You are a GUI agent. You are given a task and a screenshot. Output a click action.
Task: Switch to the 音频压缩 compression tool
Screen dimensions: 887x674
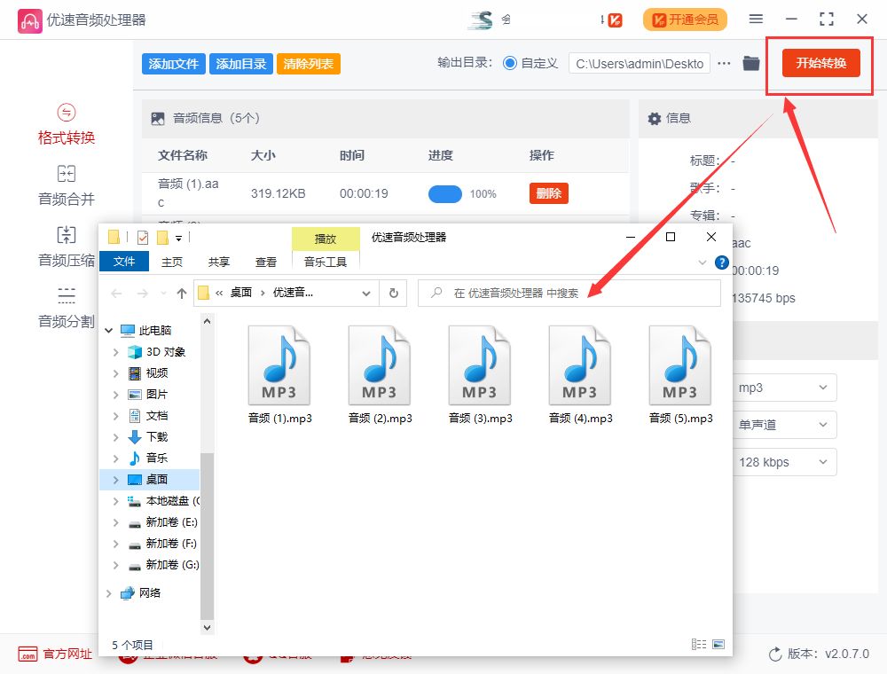(66, 247)
